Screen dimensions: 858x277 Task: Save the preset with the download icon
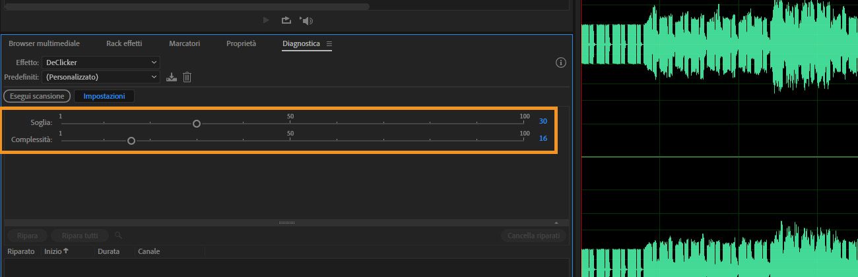click(x=172, y=78)
